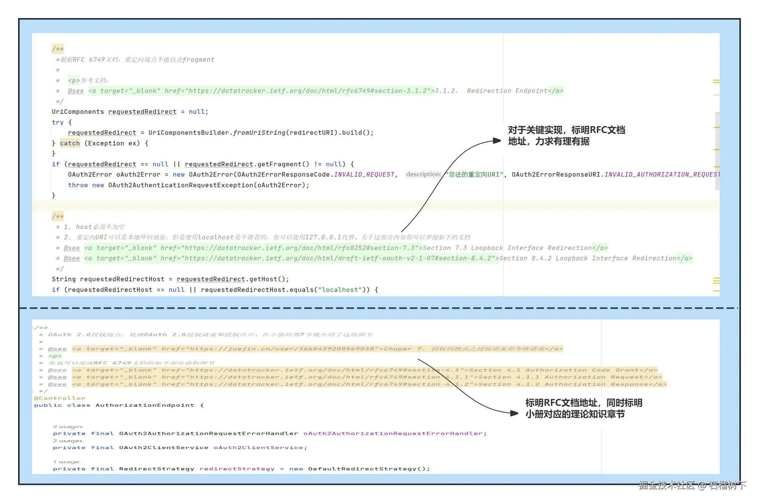Click the @Controller annotation
This screenshot has height=503, width=759.
click(60, 398)
